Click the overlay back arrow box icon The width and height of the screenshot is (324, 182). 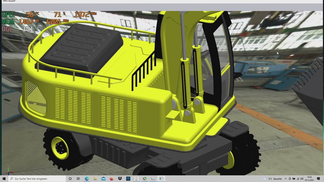point(302,14)
